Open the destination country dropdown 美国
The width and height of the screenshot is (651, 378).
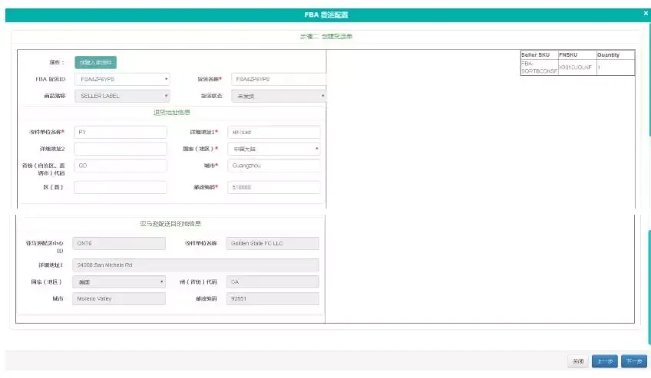(x=119, y=282)
